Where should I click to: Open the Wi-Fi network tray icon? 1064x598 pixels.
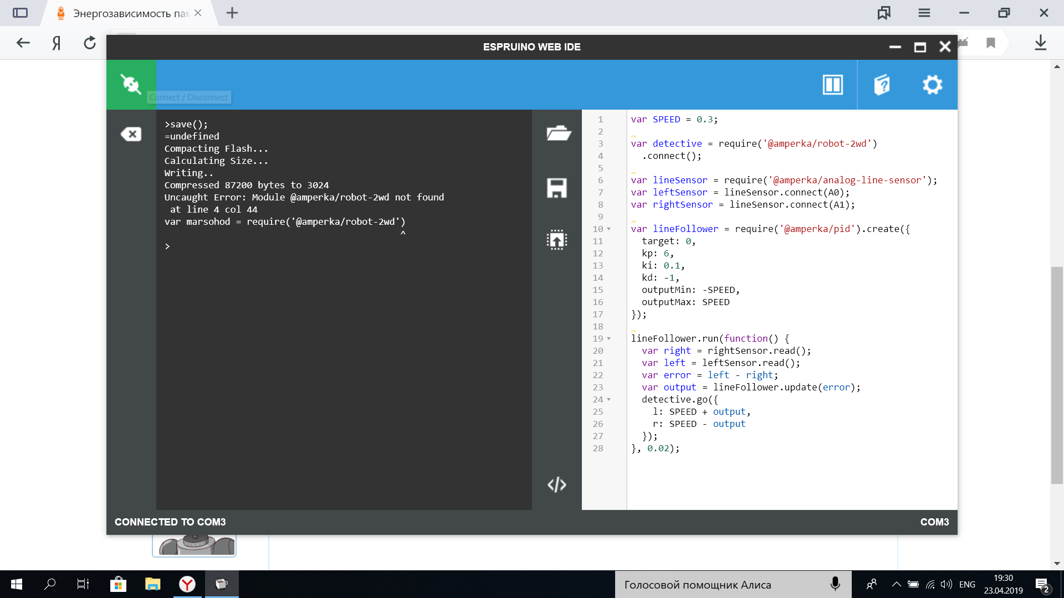click(930, 584)
